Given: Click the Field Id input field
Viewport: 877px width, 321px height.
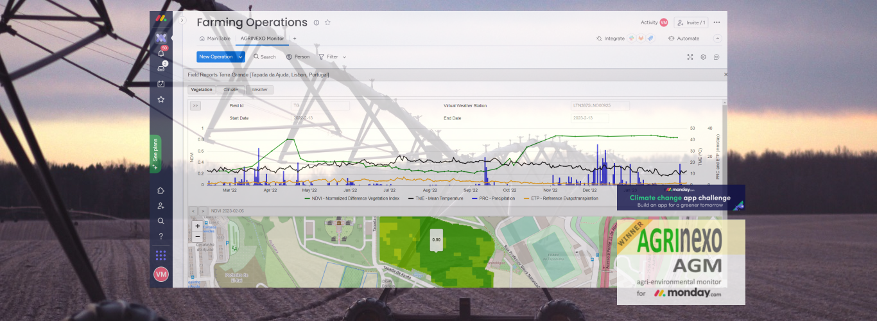Looking at the screenshot, I should pos(321,105).
